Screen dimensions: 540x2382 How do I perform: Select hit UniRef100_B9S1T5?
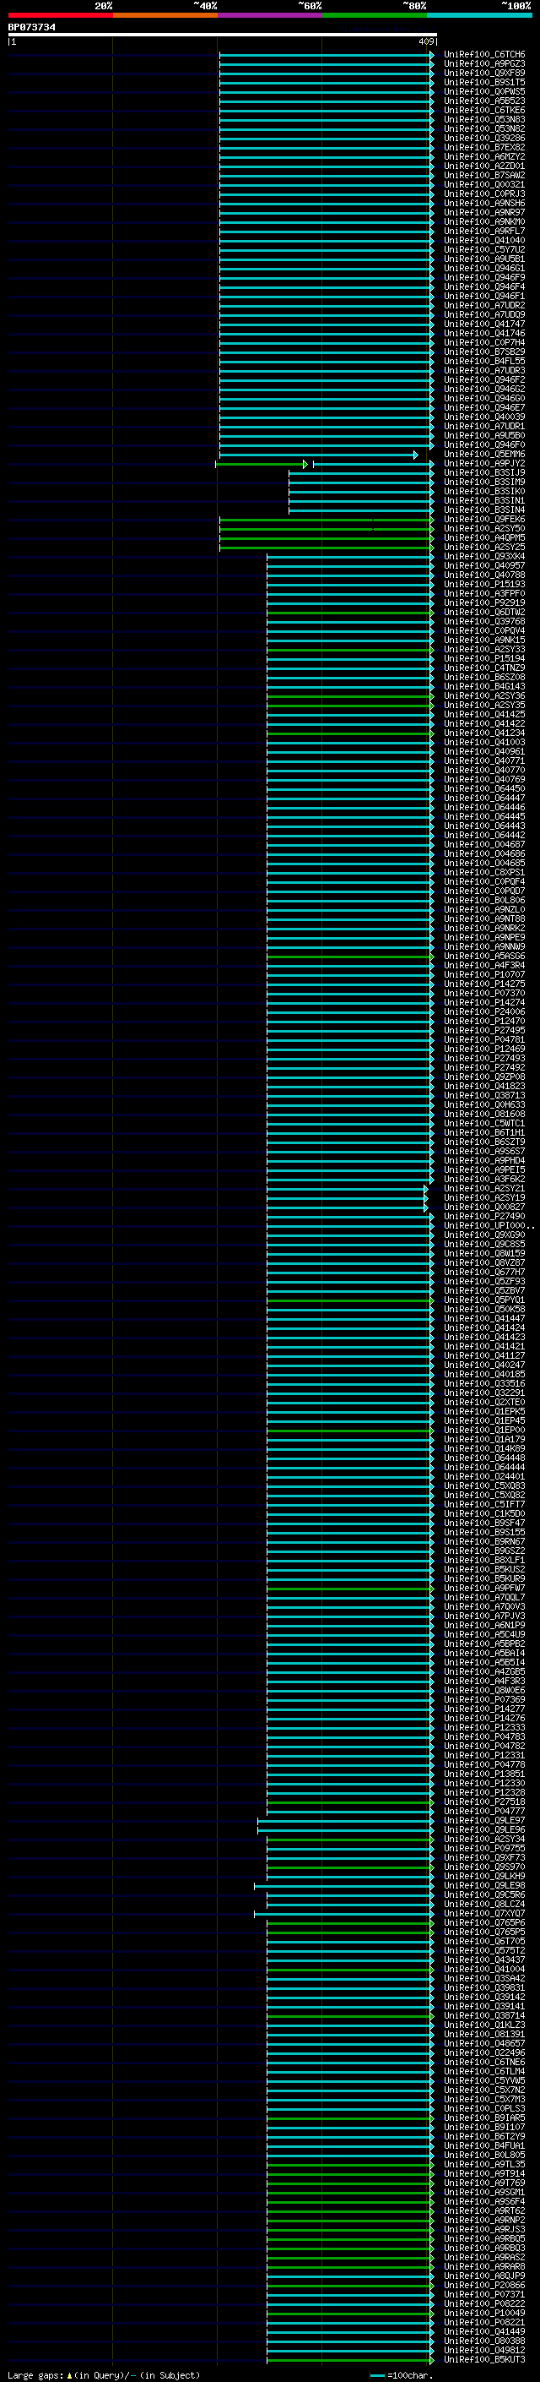(x=484, y=83)
